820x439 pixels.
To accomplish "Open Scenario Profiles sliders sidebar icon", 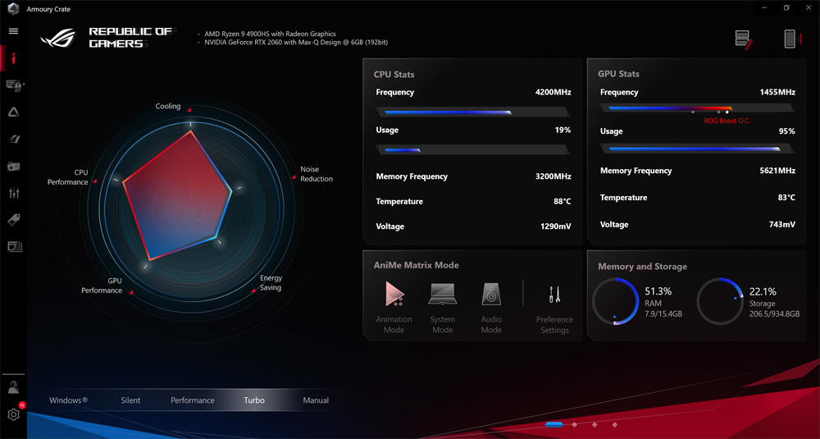I will pos(14,193).
